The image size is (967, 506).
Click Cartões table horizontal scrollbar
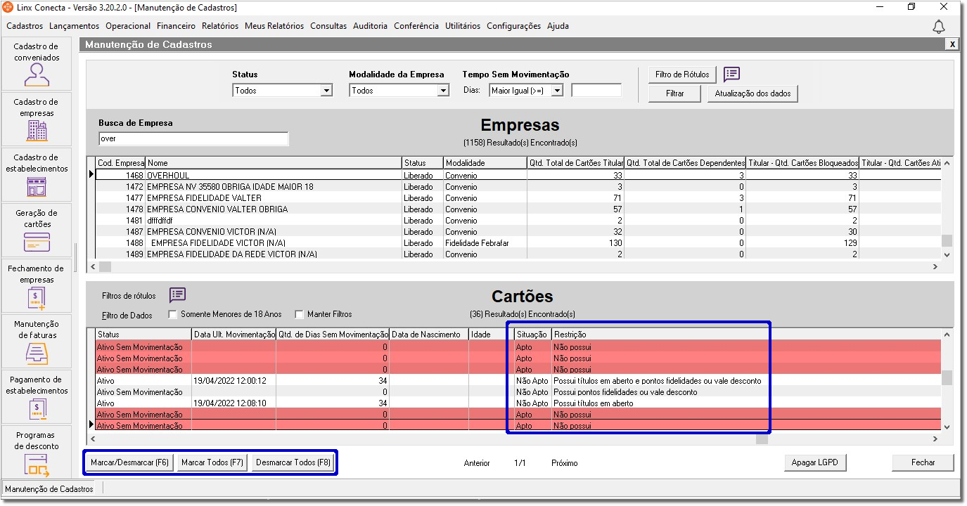[x=514, y=439]
